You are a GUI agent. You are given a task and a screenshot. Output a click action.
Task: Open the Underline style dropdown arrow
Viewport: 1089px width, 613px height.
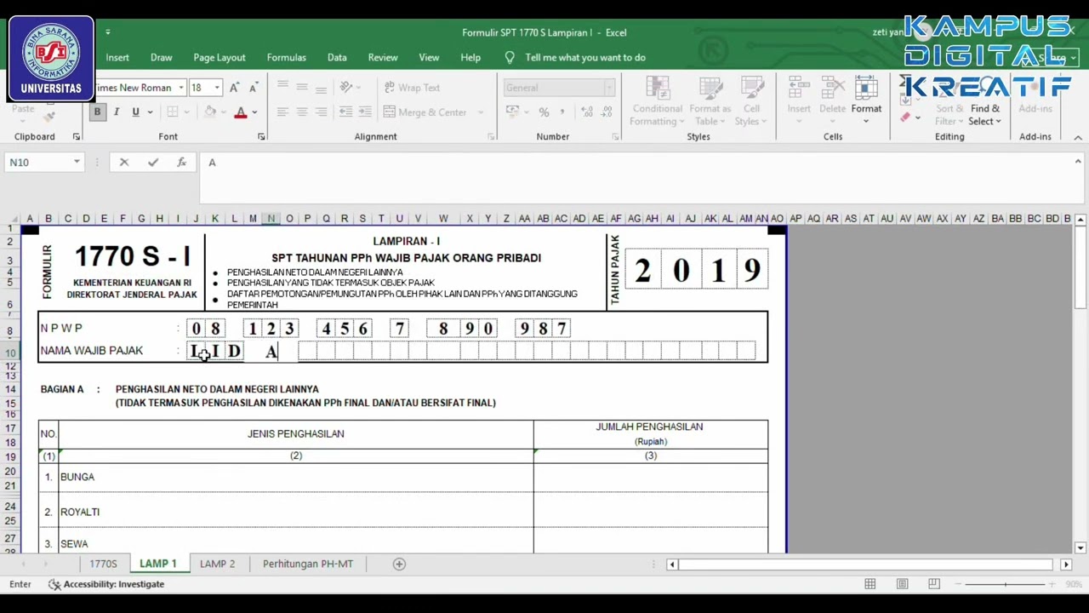tap(150, 112)
